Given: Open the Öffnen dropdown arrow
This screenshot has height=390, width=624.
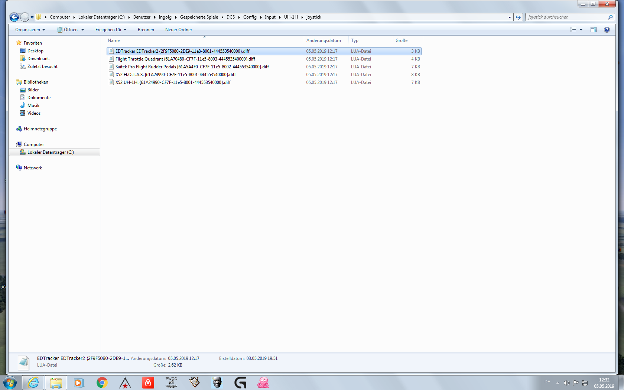Looking at the screenshot, I should (82, 30).
